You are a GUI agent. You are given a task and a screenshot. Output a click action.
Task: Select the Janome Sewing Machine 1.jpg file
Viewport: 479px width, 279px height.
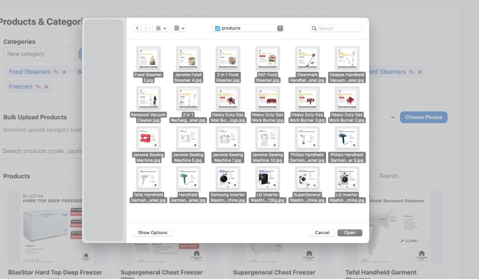(228, 138)
